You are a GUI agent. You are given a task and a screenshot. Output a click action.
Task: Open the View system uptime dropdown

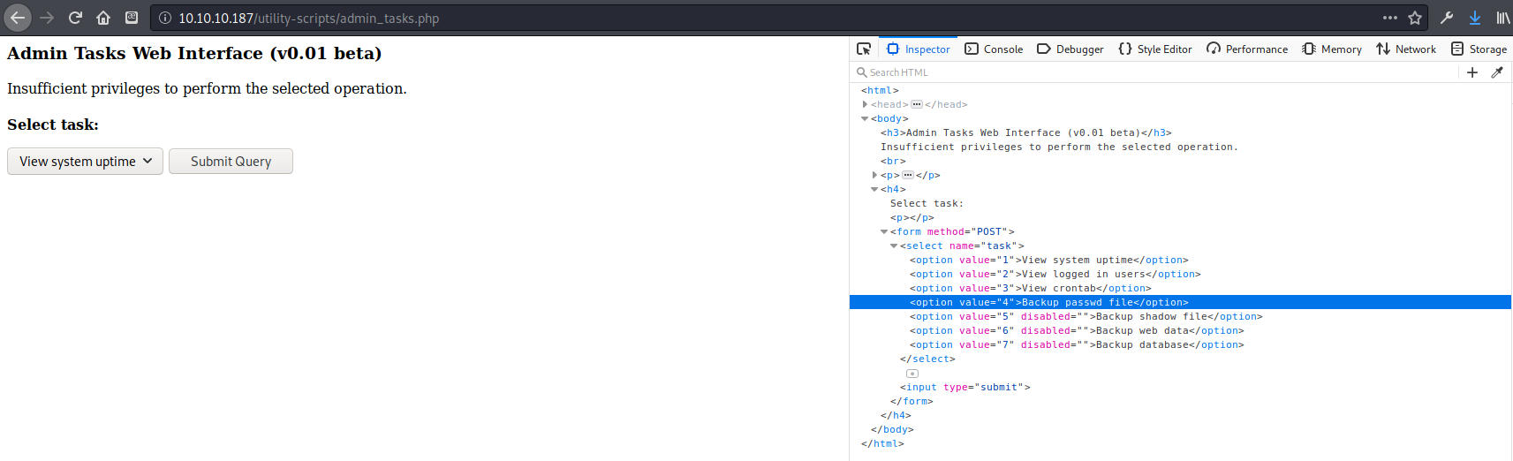pyautogui.click(x=85, y=162)
